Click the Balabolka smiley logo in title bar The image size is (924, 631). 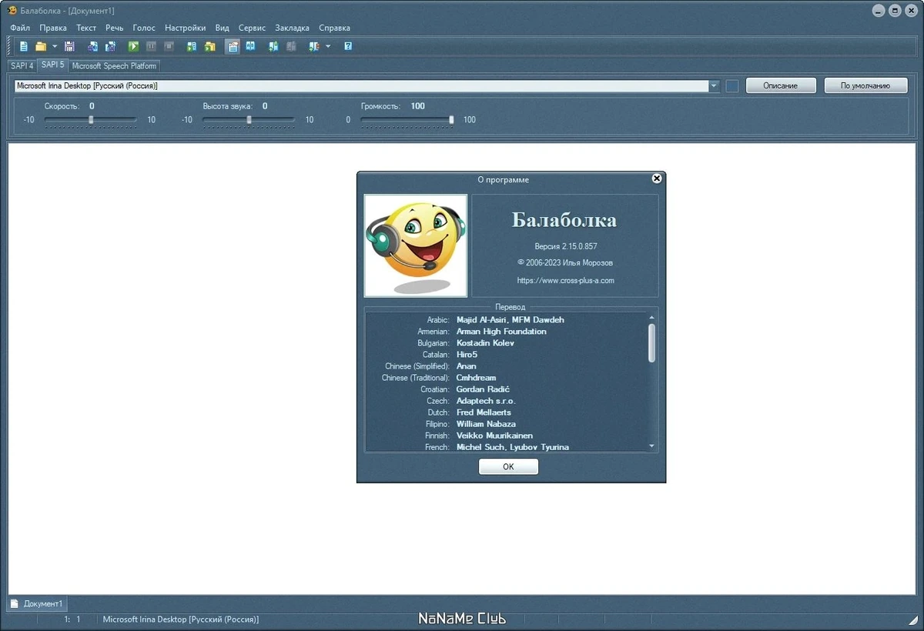pyautogui.click(x=12, y=10)
